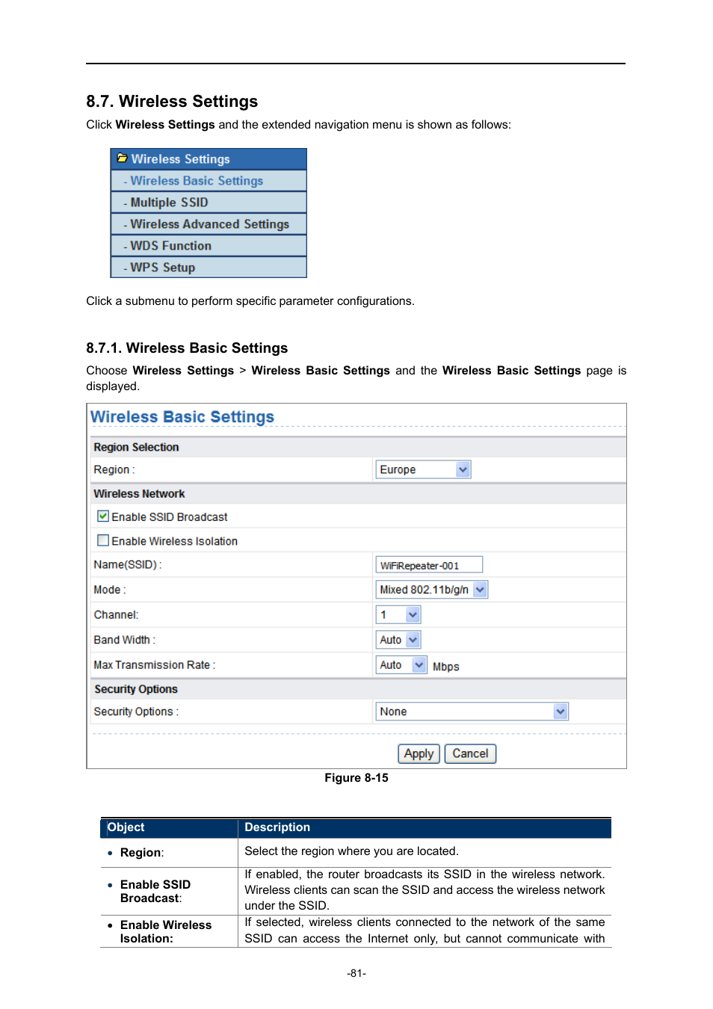This screenshot has width=713, height=1009.
Task: Click the Channel label
Action: click(x=116, y=615)
